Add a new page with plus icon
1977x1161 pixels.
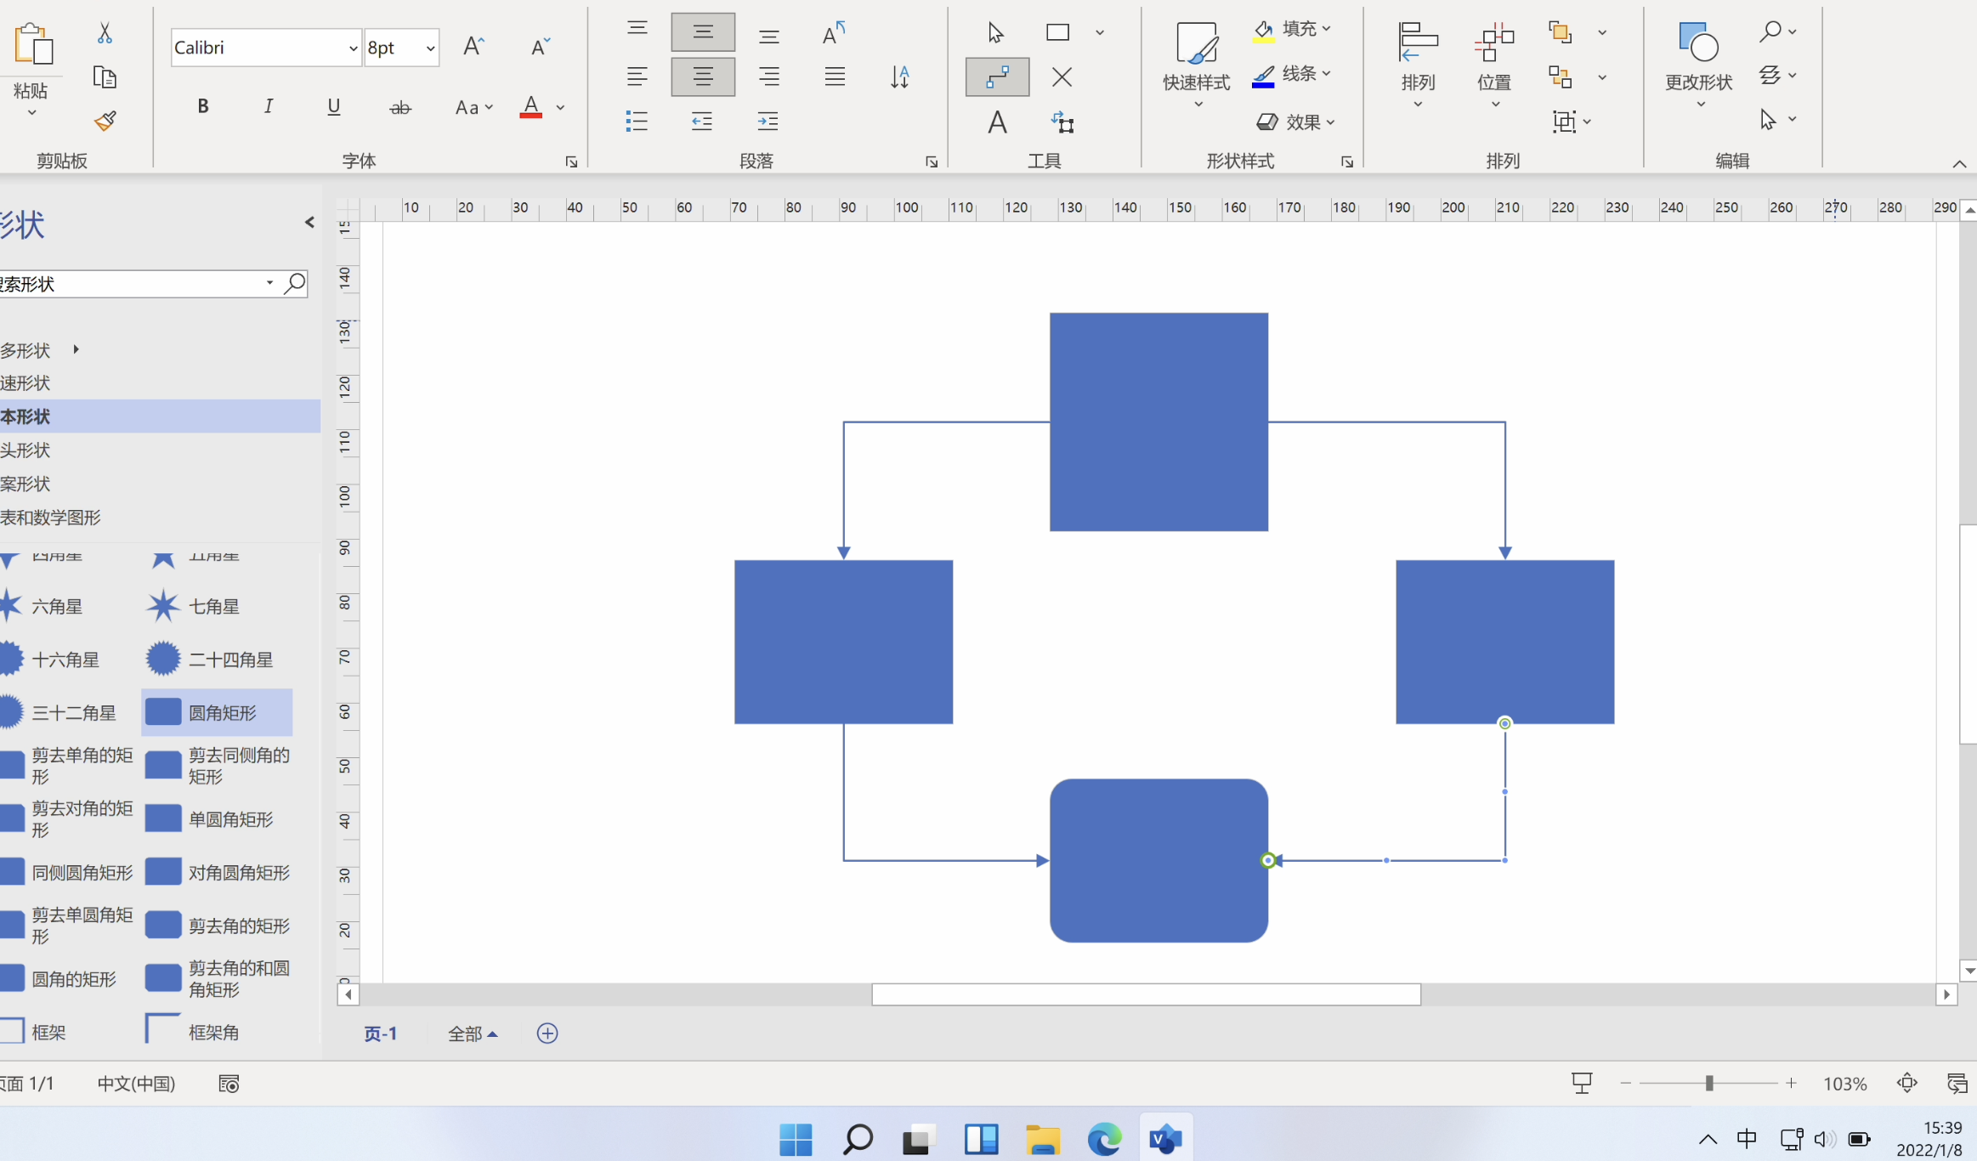pyautogui.click(x=547, y=1034)
